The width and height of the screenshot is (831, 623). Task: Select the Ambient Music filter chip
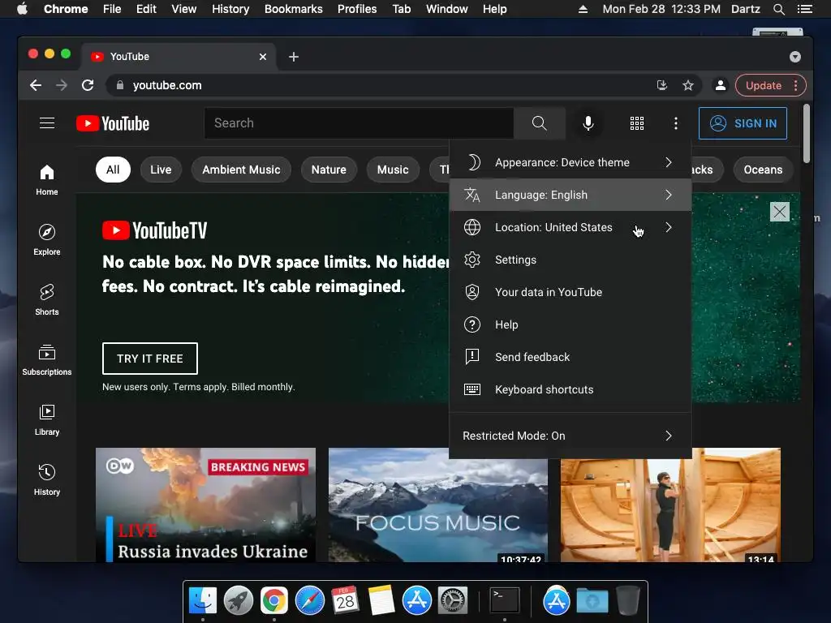(x=241, y=170)
